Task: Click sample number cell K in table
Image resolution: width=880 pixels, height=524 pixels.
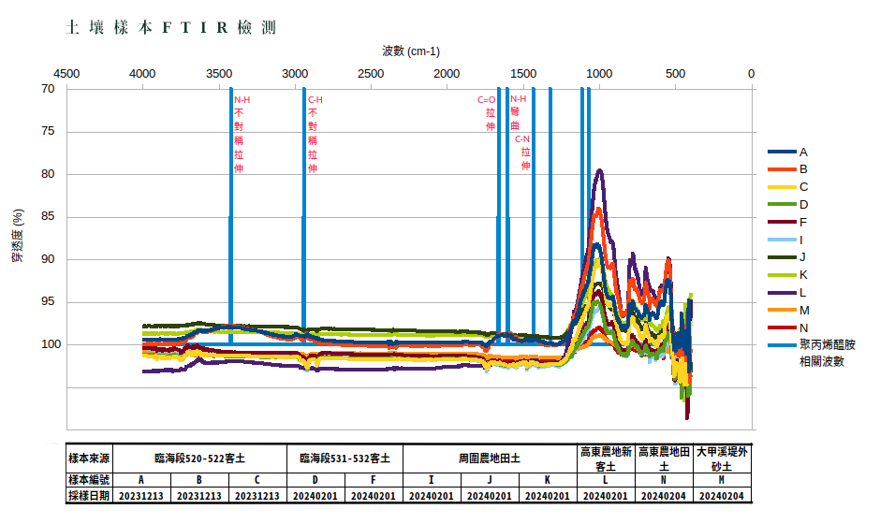Action: 548,480
